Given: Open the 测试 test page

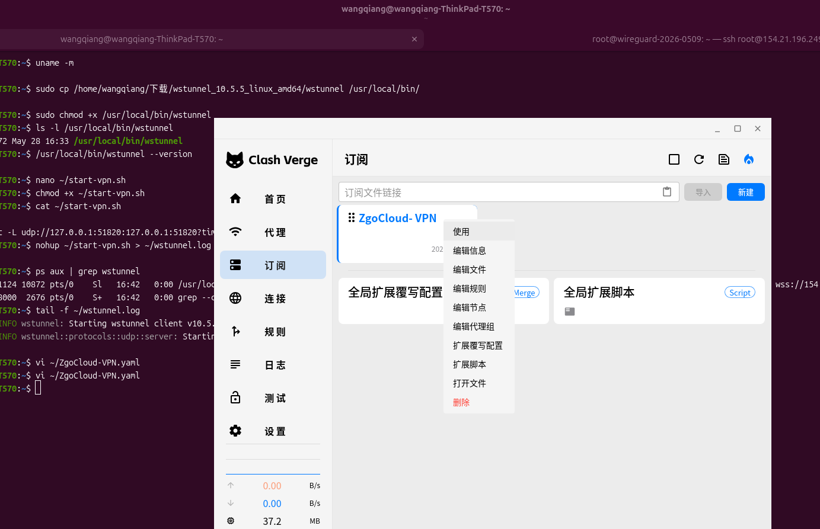Looking at the screenshot, I should tap(273, 398).
